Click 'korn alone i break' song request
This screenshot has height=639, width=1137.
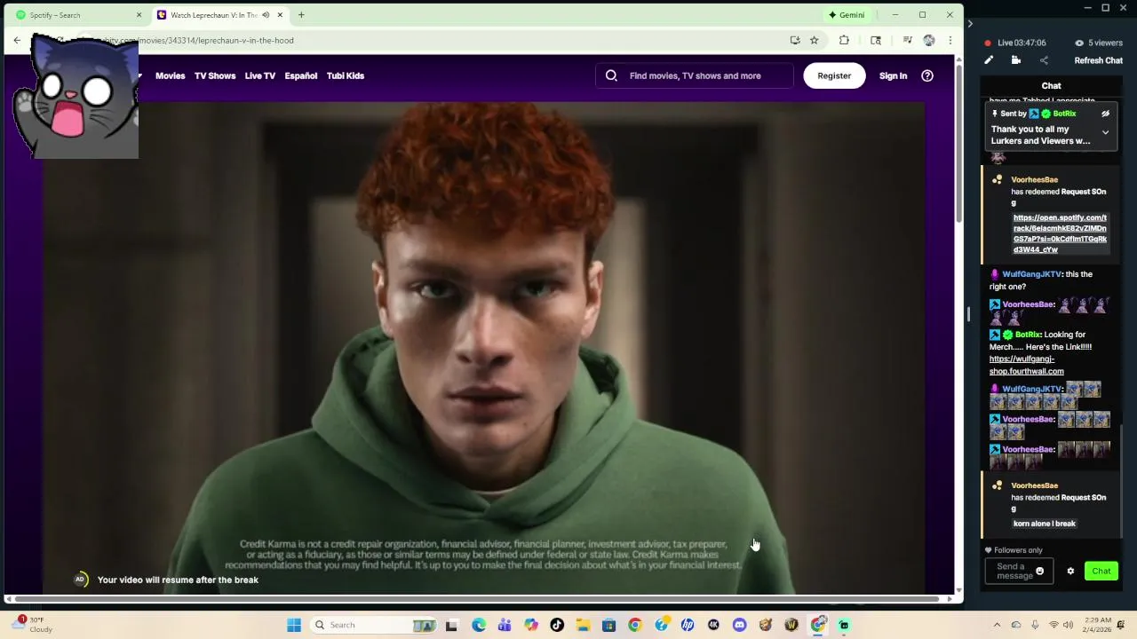point(1045,524)
